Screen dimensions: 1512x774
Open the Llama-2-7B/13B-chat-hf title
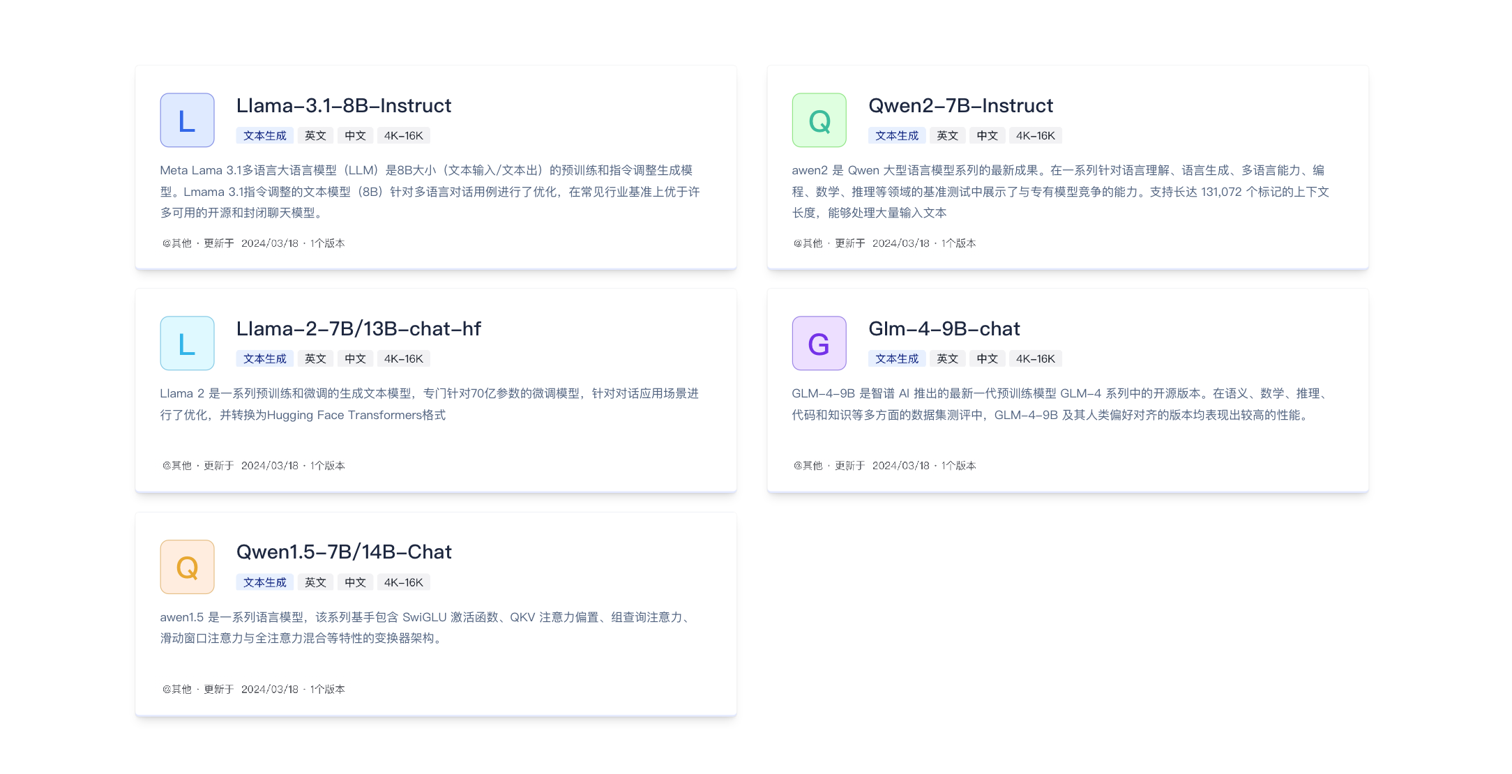tap(358, 329)
